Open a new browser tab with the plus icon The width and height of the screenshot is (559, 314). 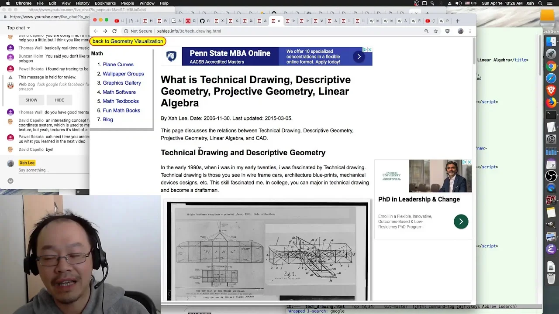(458, 21)
